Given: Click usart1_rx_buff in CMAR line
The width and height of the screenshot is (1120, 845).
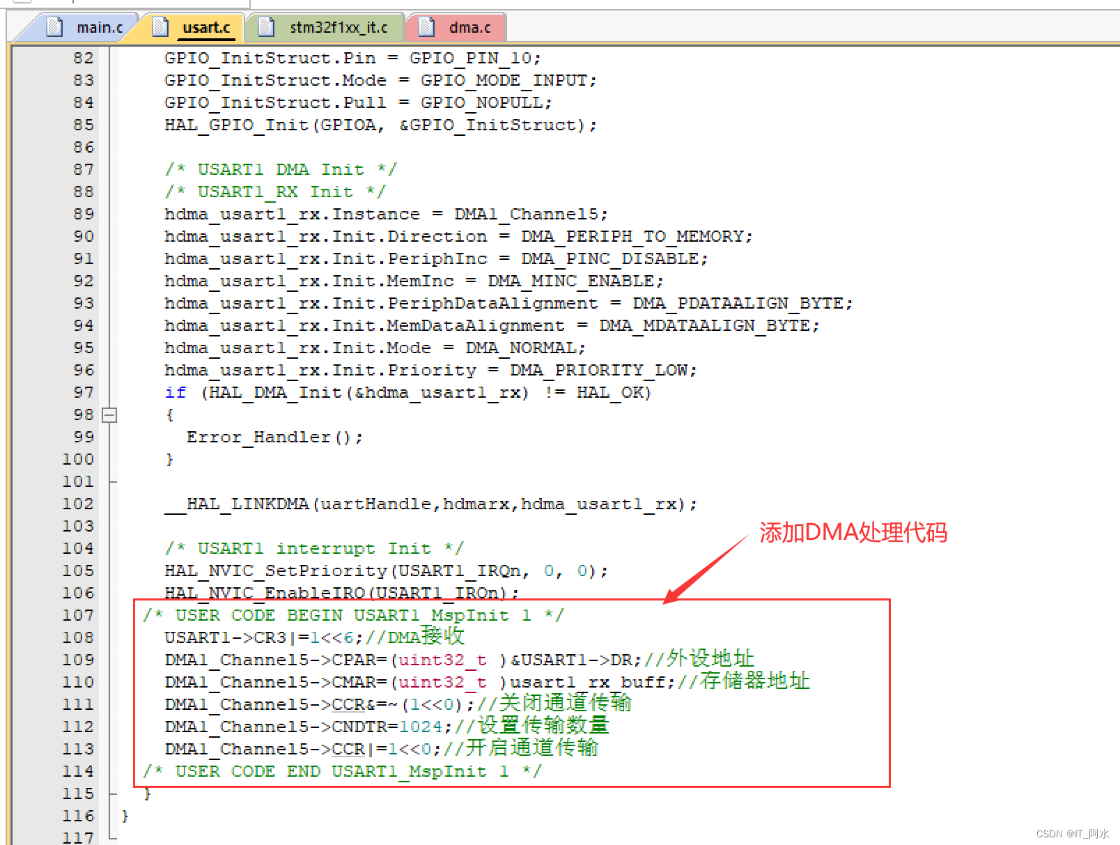Looking at the screenshot, I should click(x=588, y=682).
